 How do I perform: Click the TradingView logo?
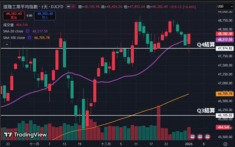25,135
